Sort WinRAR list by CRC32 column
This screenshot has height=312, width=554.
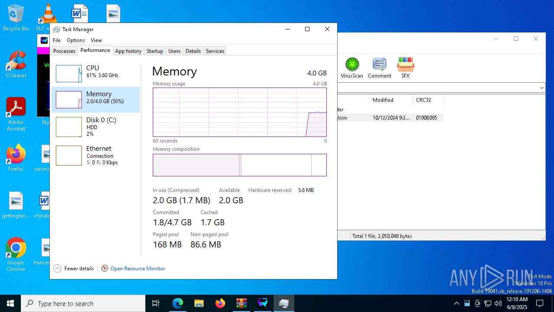tap(428, 100)
